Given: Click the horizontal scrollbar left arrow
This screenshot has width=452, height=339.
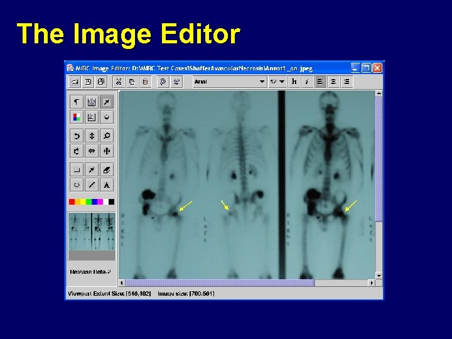Looking at the screenshot, I should pyautogui.click(x=122, y=283).
